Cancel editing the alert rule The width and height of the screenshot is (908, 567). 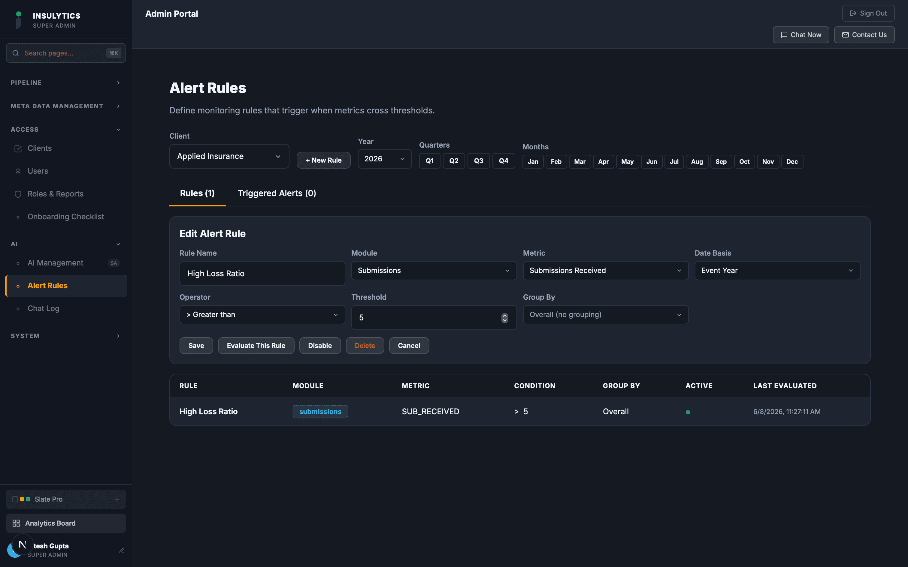(409, 346)
